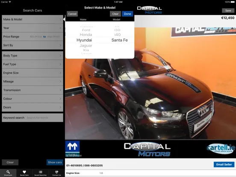Cancel the Make & Model picker
This screenshot has width=236, height=177.
[x=72, y=14]
